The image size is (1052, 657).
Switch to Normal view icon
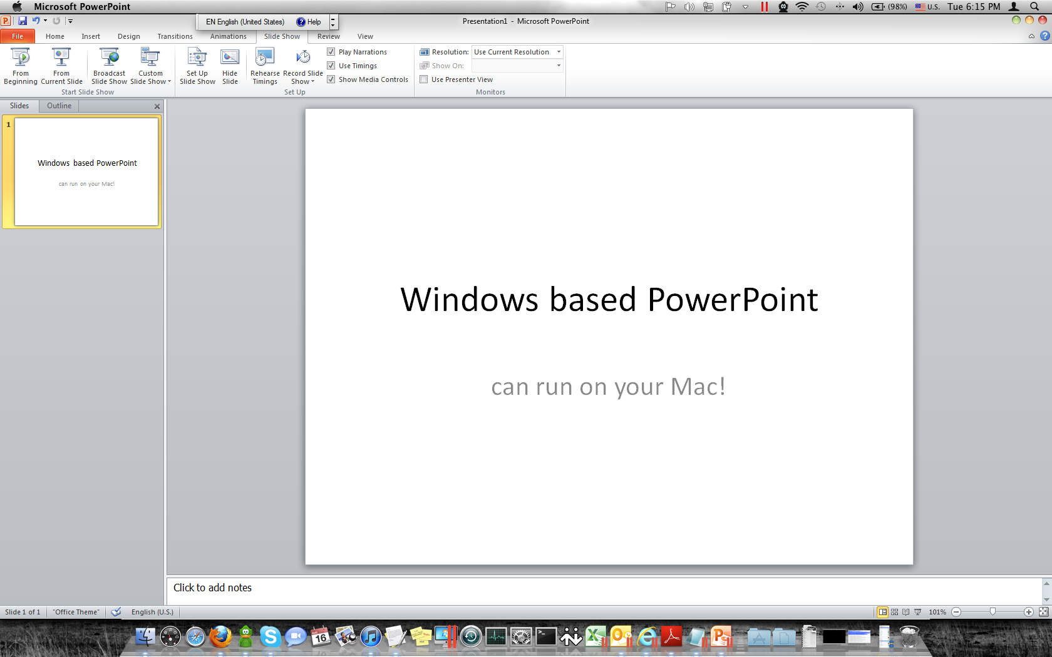882,612
